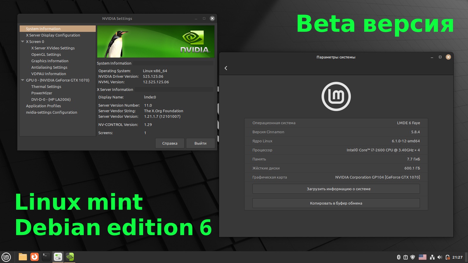Click Загрузить информацию о системе button

336,189
